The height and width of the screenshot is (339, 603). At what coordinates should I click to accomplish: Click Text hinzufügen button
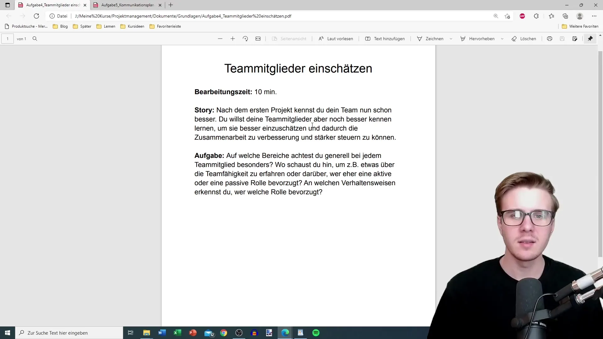point(385,39)
